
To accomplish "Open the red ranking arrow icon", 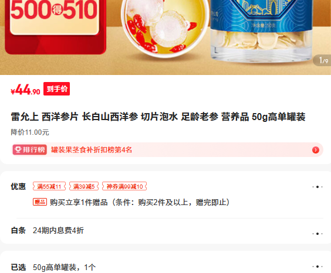I will click(316, 150).
